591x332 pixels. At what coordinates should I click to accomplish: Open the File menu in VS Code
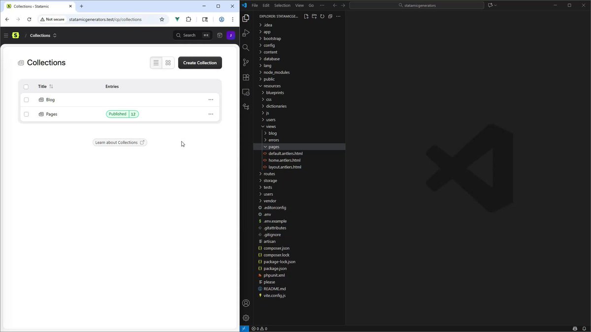pos(255,5)
